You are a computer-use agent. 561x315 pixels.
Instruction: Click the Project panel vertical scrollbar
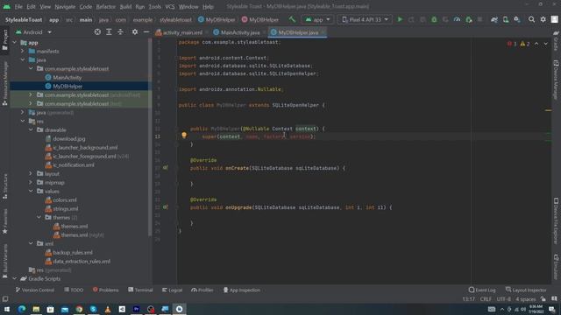[x=150, y=136]
